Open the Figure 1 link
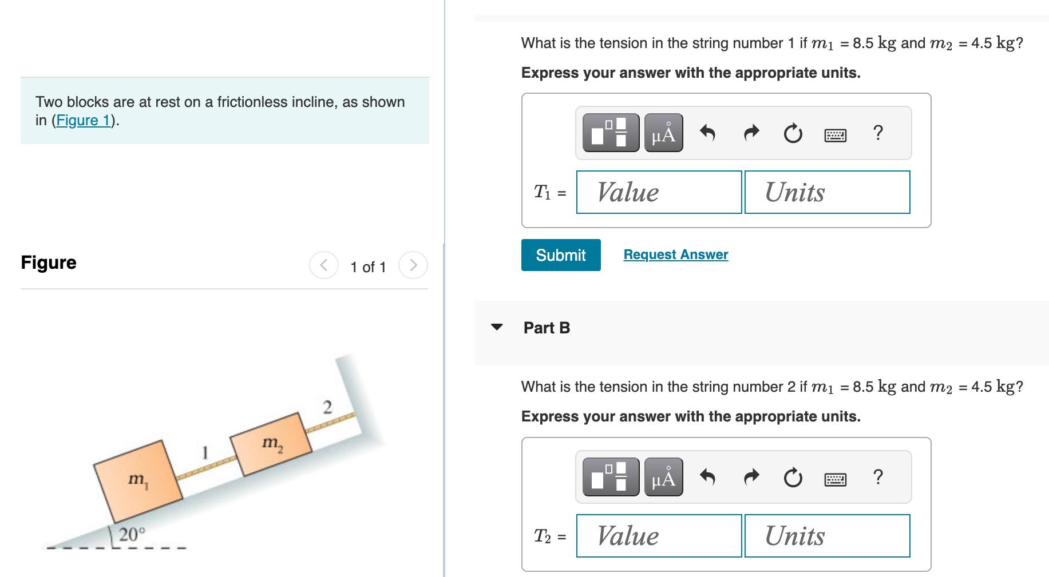This screenshot has height=577, width=1049. [x=84, y=120]
